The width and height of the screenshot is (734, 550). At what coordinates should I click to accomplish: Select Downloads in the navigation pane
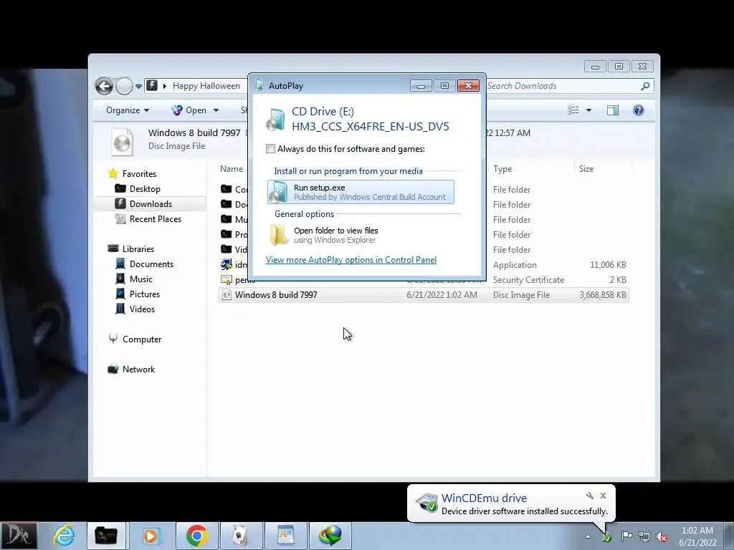[150, 204]
